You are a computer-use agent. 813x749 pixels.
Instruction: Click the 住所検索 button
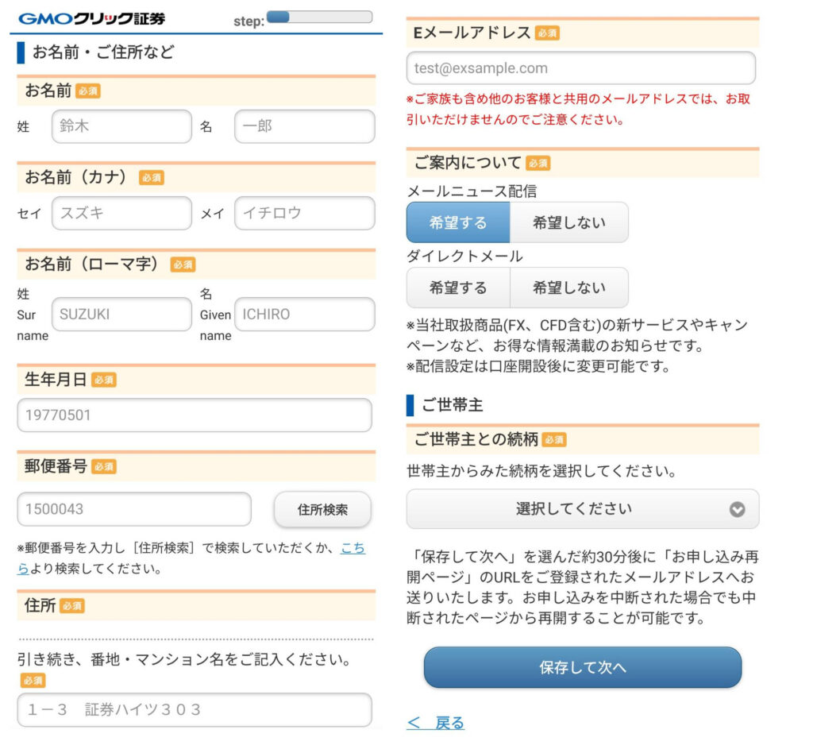coord(322,509)
